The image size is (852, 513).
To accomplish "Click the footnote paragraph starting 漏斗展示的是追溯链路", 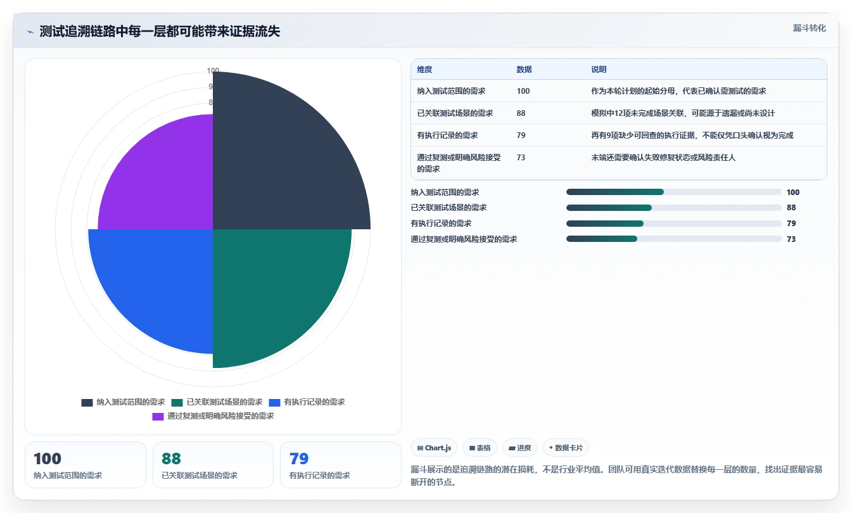I will click(616, 476).
